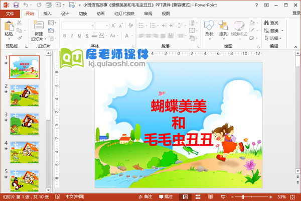Viewport: 301px width, 201px height.
Task: Switch to reading view in status bar
Action: [211, 197]
